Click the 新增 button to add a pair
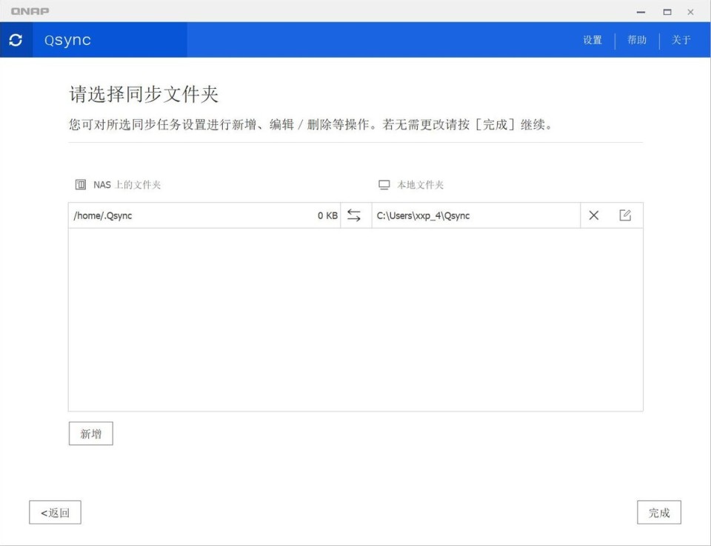This screenshot has width=711, height=546. point(90,433)
